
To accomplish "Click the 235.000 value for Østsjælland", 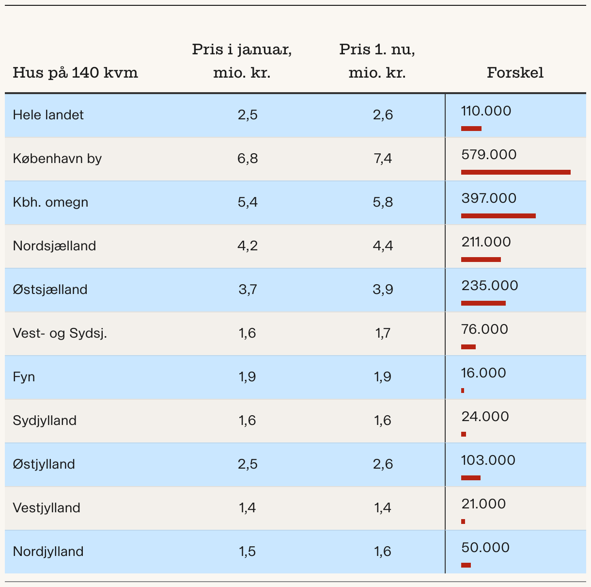I will click(x=490, y=285).
